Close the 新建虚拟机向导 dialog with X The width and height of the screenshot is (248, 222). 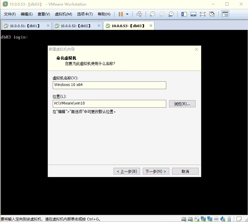tap(196, 50)
